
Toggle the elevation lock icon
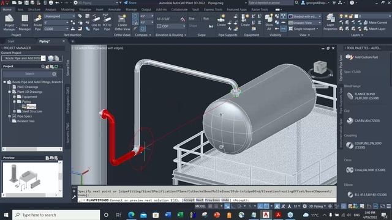(183, 19)
